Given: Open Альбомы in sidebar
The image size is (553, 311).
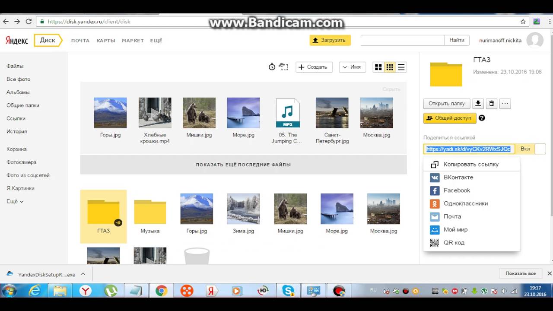Looking at the screenshot, I should (x=18, y=92).
